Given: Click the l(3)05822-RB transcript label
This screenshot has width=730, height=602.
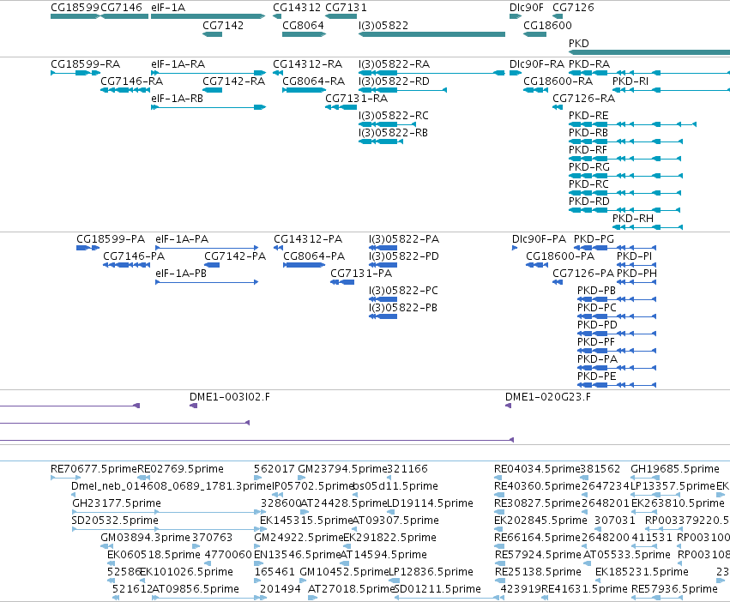Looking at the screenshot, I should (394, 133).
